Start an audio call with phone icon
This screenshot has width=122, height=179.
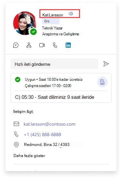click(55, 45)
